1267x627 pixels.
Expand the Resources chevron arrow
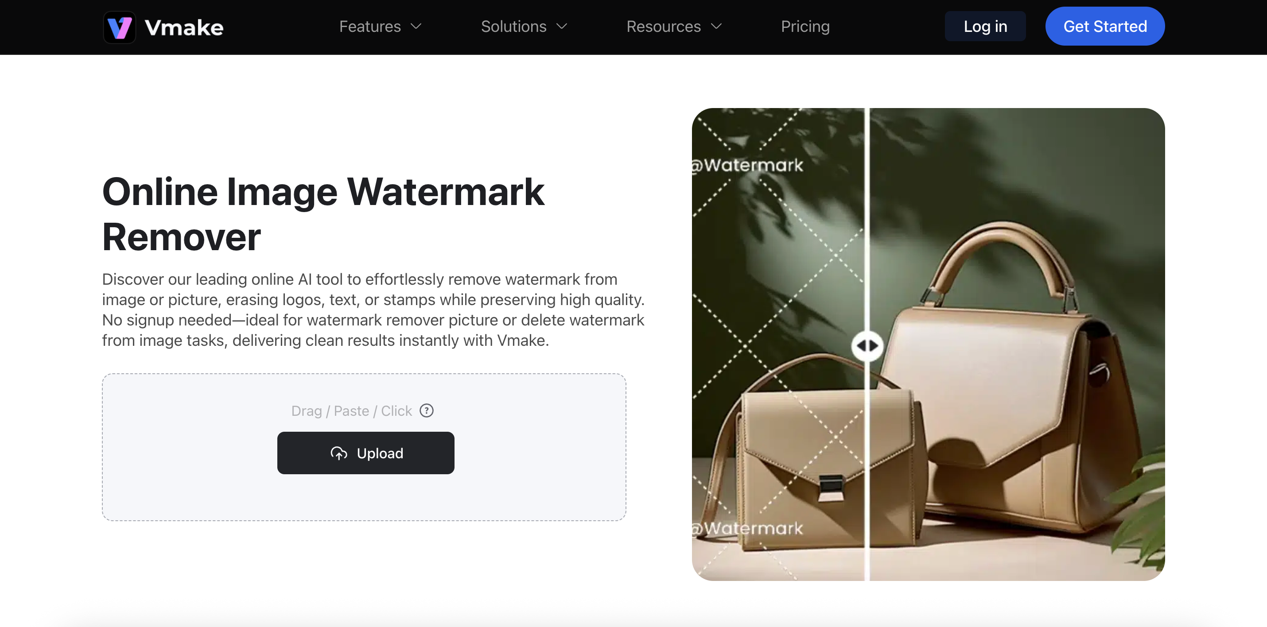(x=717, y=27)
